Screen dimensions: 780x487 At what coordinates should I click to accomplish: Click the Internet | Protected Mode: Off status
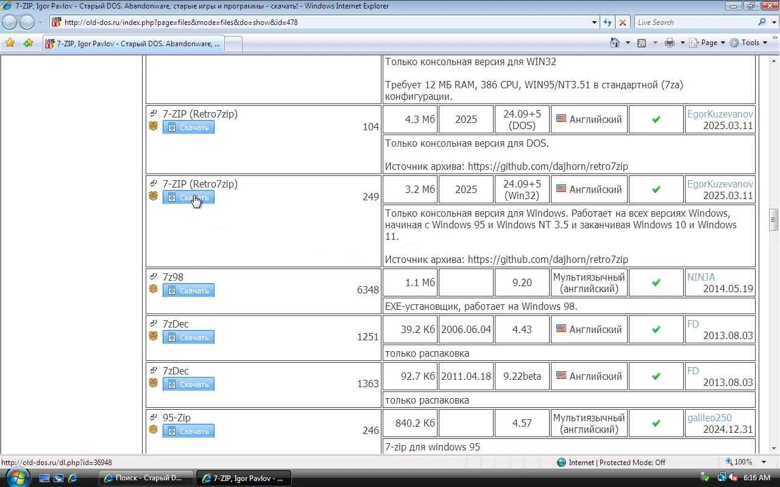pyautogui.click(x=611, y=463)
